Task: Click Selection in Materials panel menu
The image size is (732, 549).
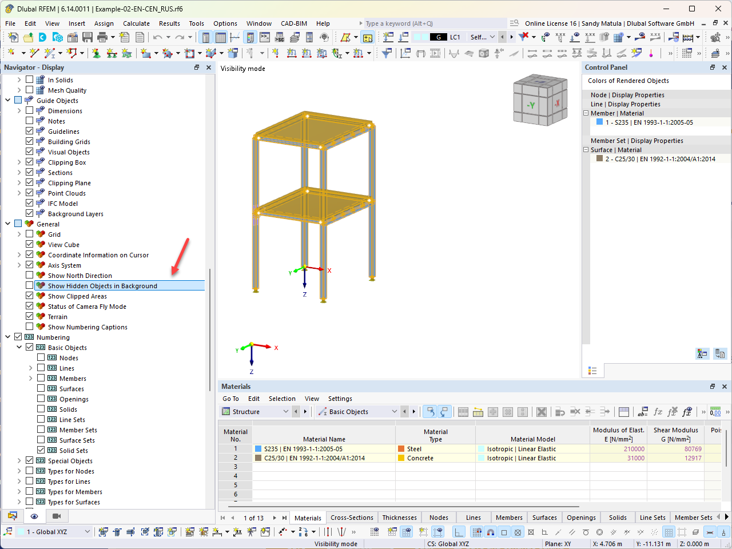Action: coord(282,399)
